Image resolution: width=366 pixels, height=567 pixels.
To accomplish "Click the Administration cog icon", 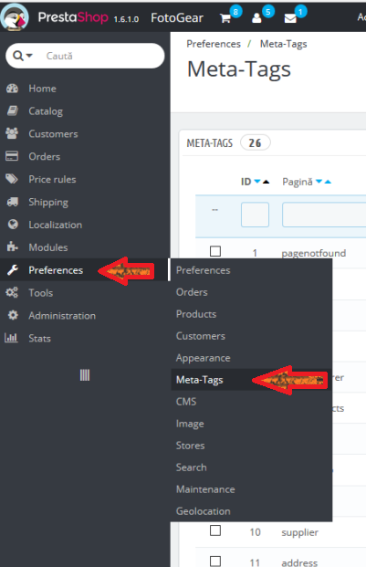I will pos(13,315).
